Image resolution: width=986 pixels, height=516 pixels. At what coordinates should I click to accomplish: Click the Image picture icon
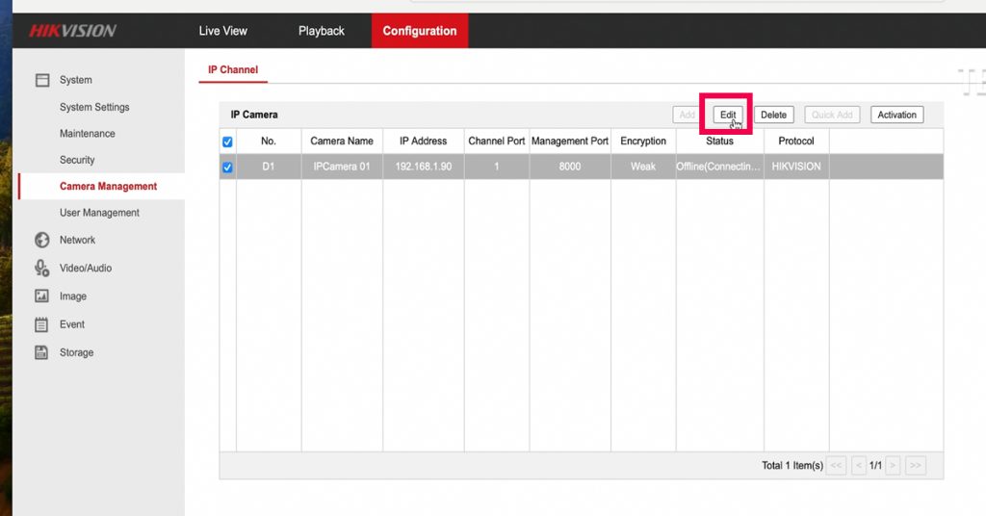point(42,297)
